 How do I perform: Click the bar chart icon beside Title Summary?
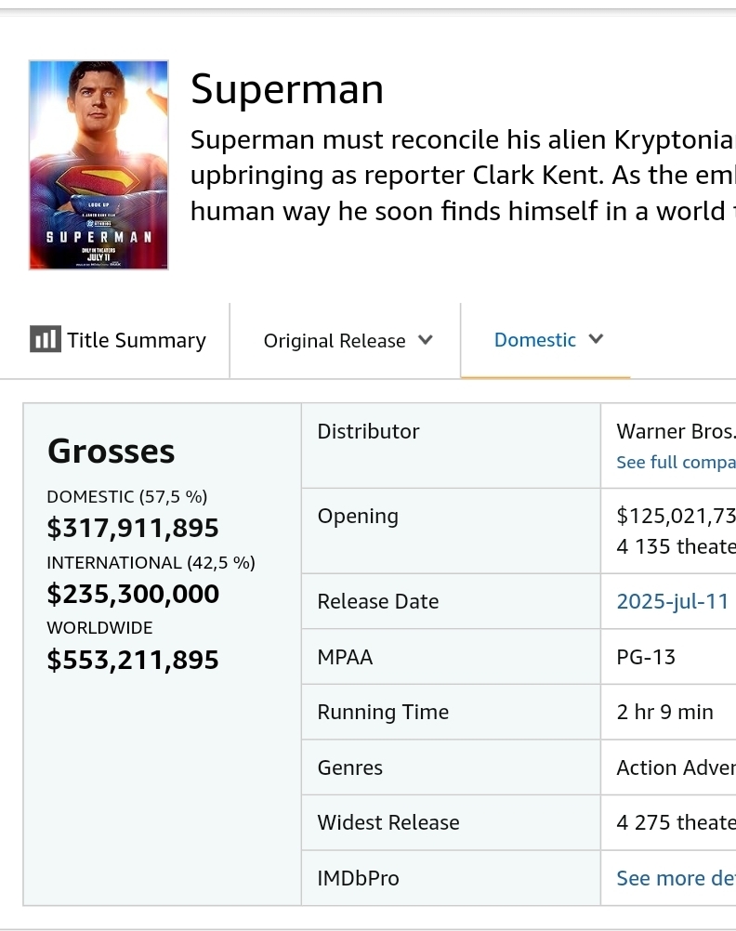pyautogui.click(x=45, y=340)
